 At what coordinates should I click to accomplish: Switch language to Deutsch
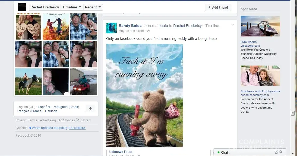[x=51, y=111]
